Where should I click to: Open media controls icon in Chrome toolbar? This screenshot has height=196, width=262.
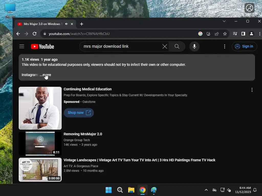(x=235, y=34)
